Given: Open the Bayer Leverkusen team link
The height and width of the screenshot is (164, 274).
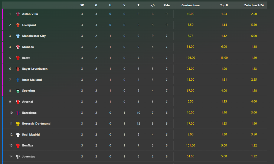Looking at the screenshot, I should [35, 69].
